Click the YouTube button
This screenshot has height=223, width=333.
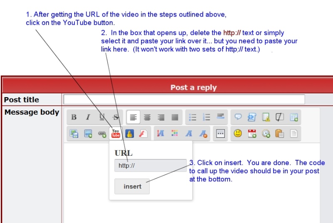(x=116, y=134)
